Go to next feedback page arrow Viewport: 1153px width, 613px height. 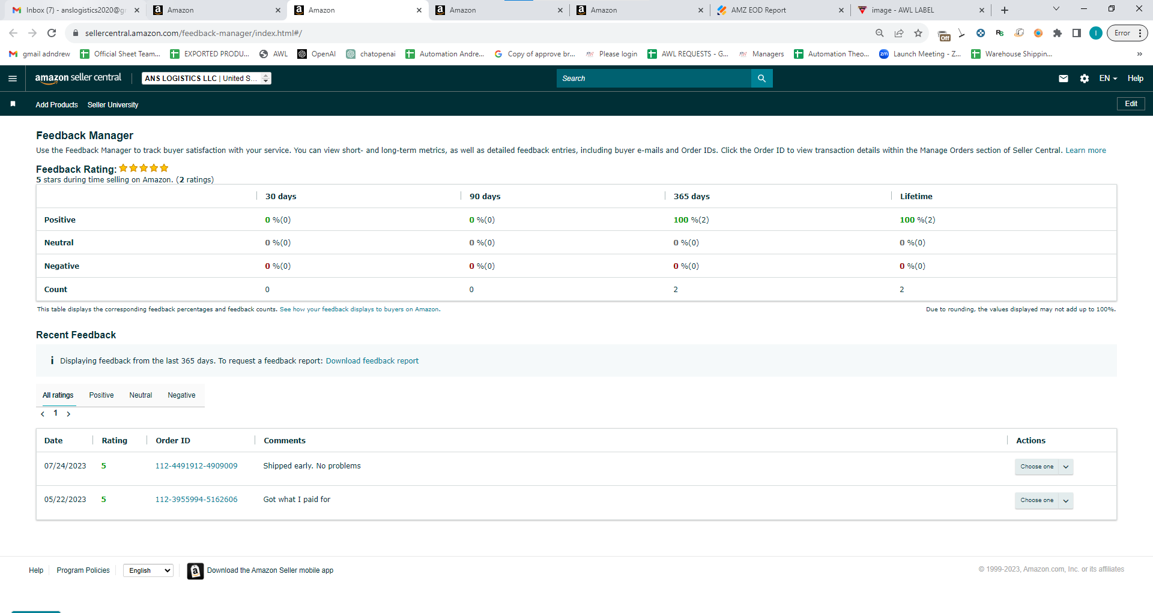pos(68,414)
